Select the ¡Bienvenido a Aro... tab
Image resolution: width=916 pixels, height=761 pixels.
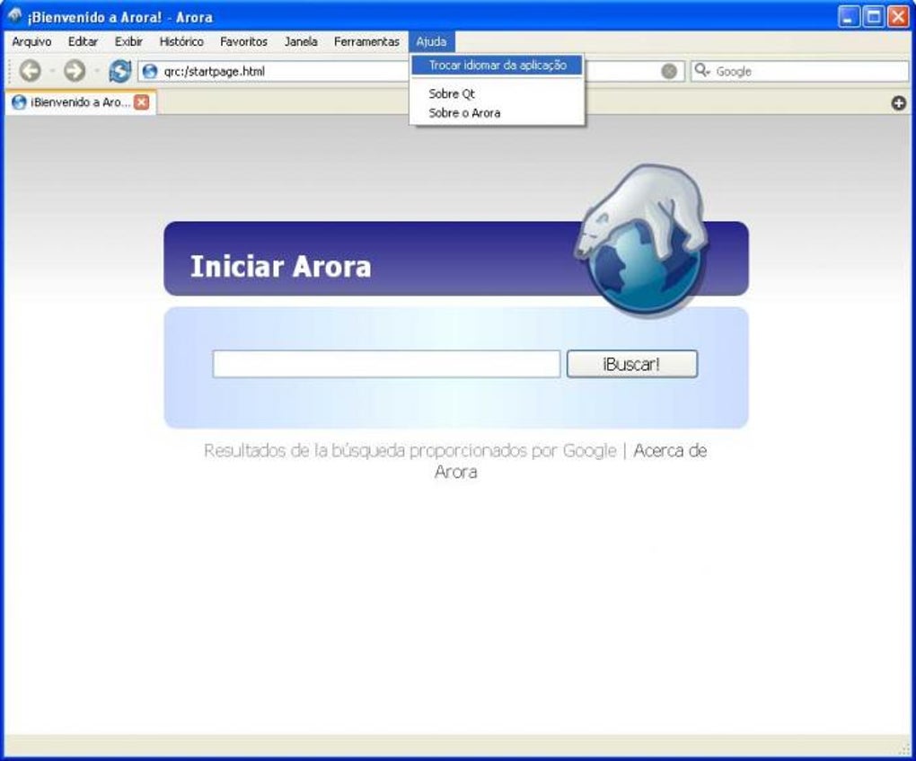click(80, 102)
